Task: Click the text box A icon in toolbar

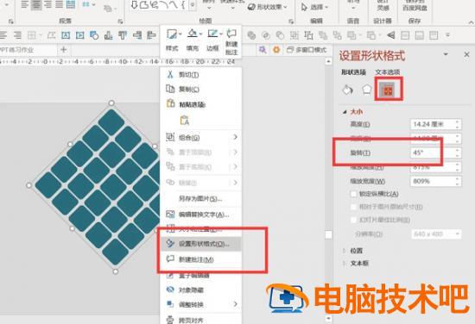Action: 66,35
